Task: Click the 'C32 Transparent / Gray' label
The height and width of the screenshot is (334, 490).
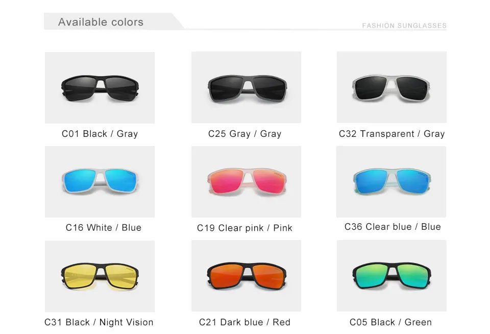Action: pos(391,134)
